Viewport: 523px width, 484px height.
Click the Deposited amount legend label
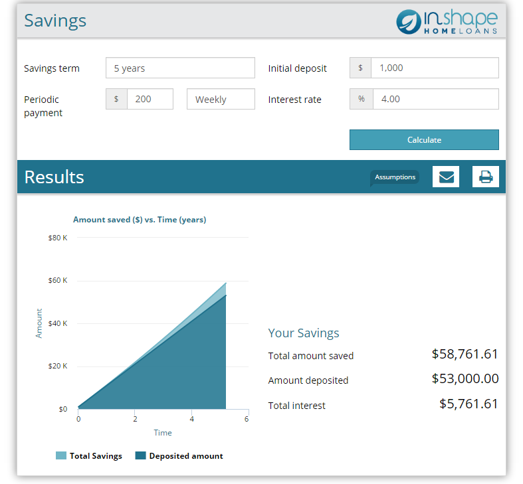click(186, 456)
